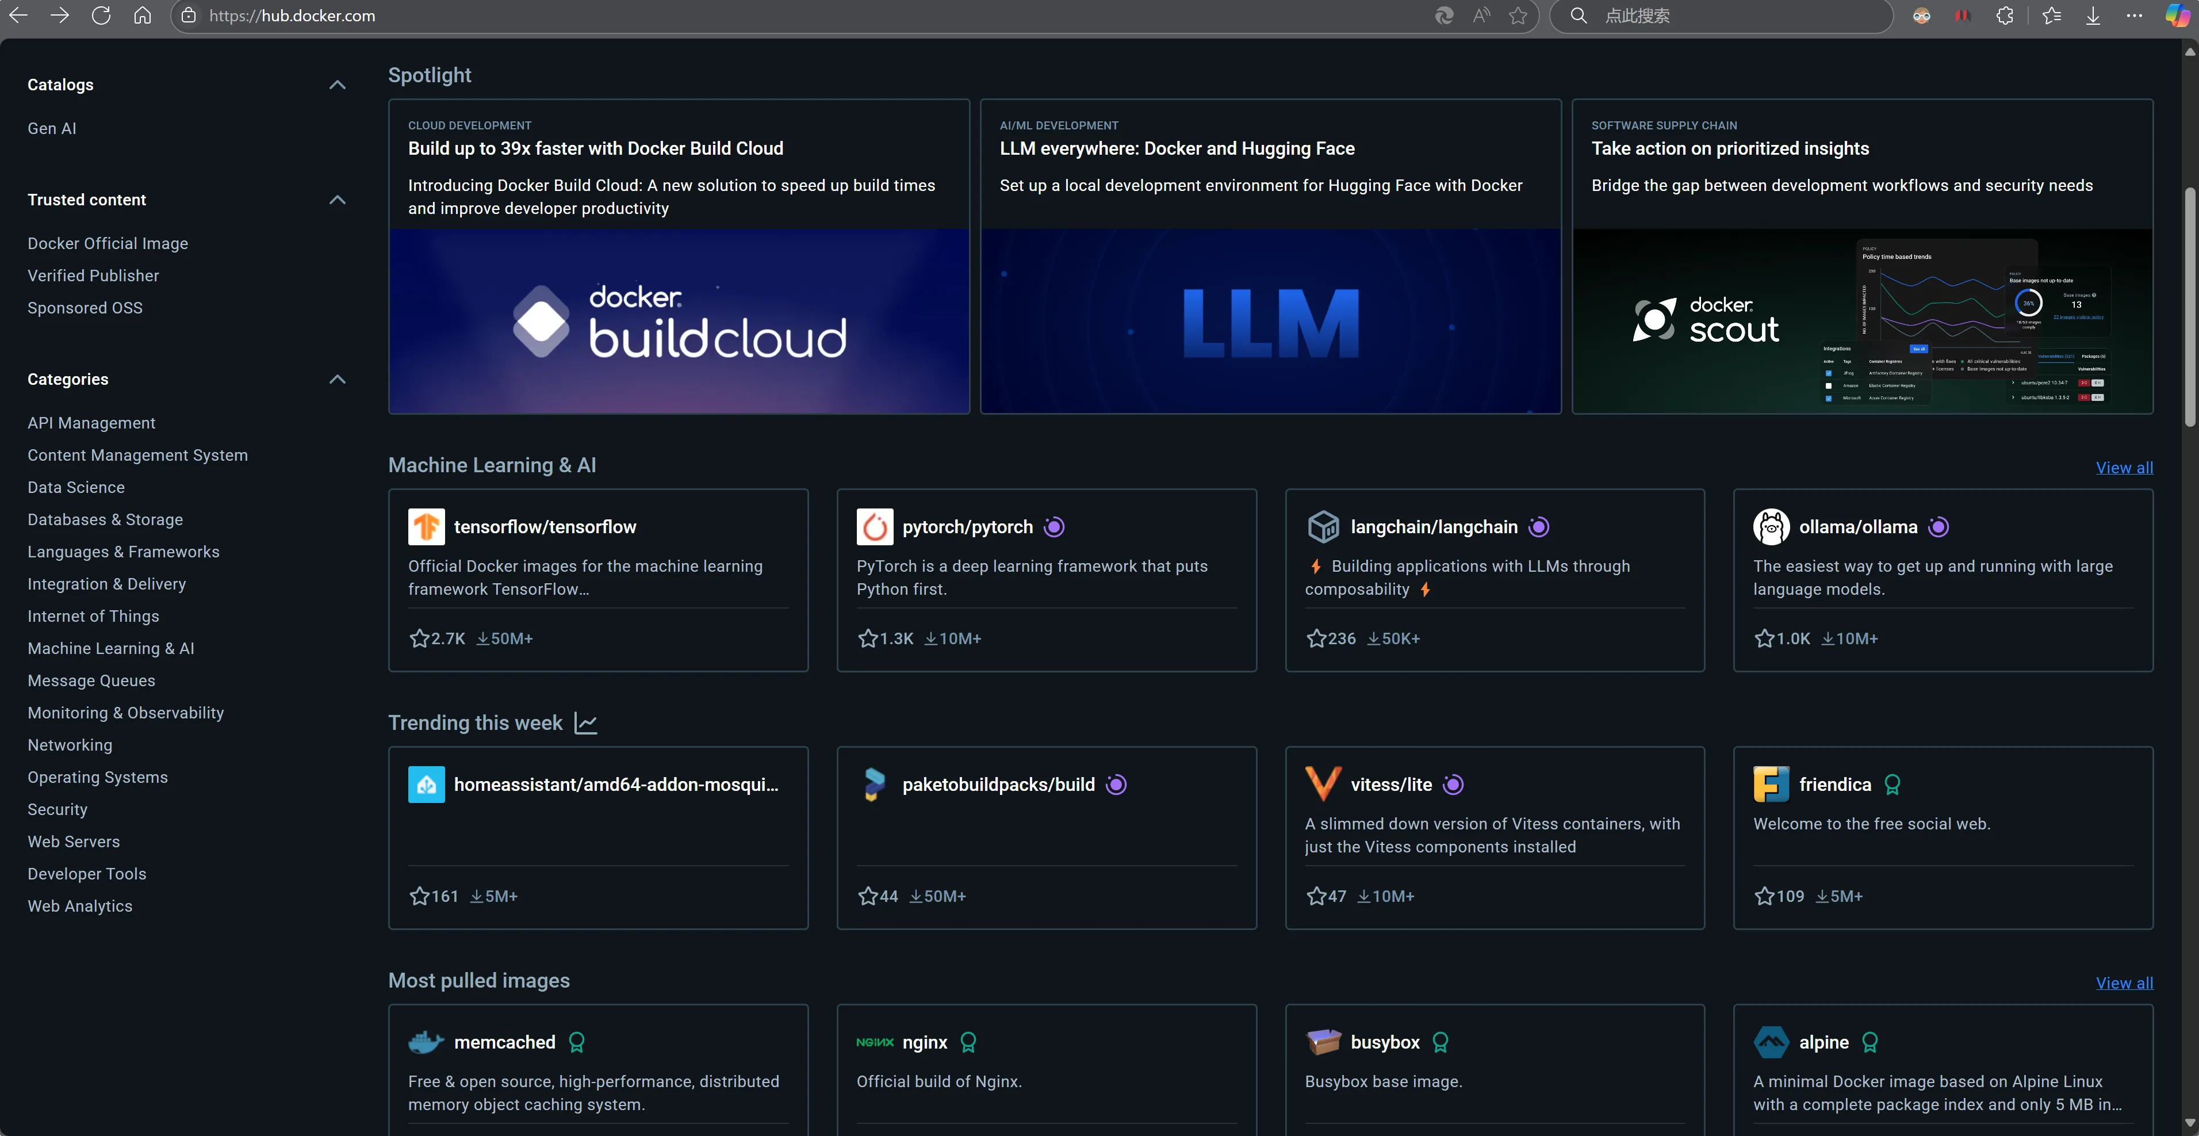Click the browser refresh icon
Image resolution: width=2199 pixels, height=1136 pixels.
101,16
